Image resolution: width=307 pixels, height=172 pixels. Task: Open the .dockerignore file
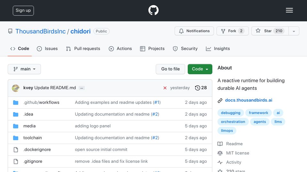(37, 150)
